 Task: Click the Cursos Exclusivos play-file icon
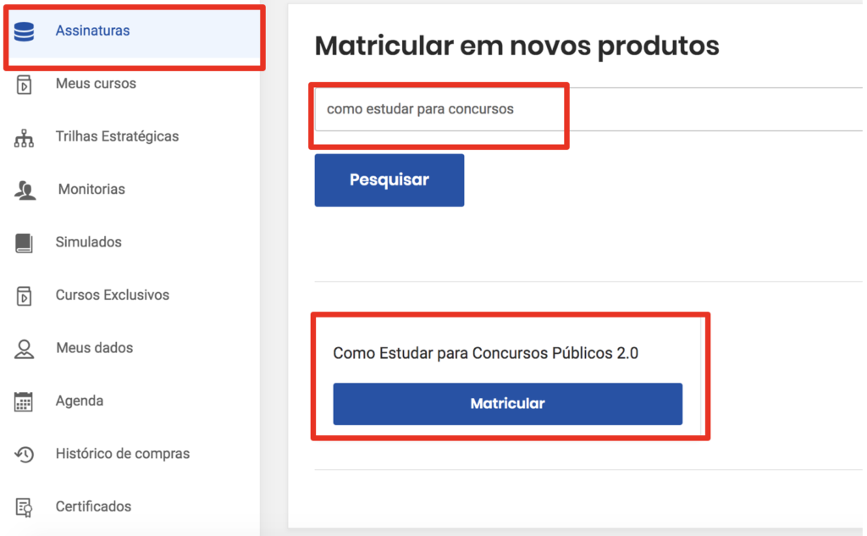(x=24, y=296)
